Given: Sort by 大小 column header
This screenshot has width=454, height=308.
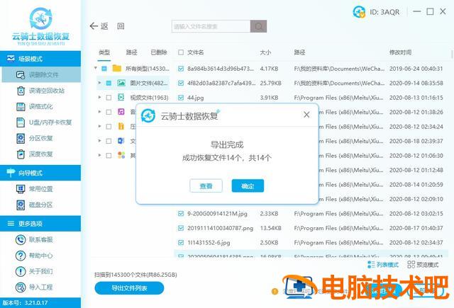Looking at the screenshot, I should [x=265, y=52].
